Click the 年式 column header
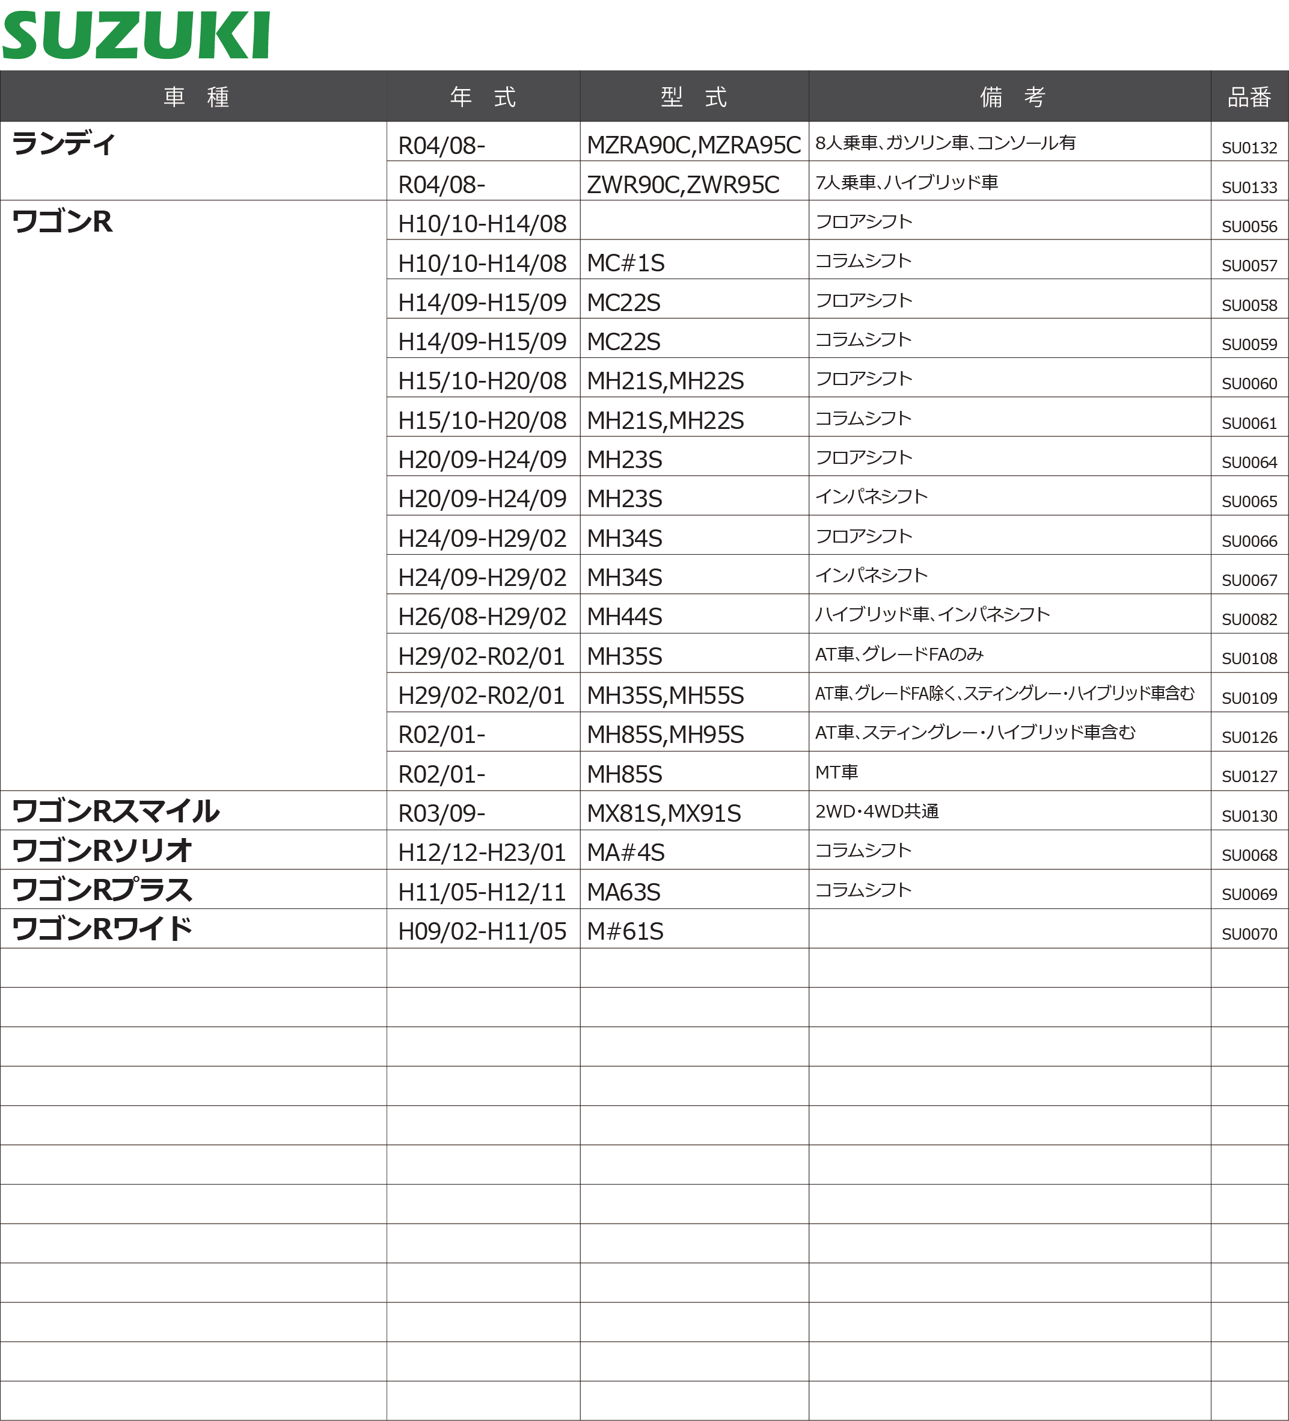1289x1421 pixels. (x=483, y=97)
